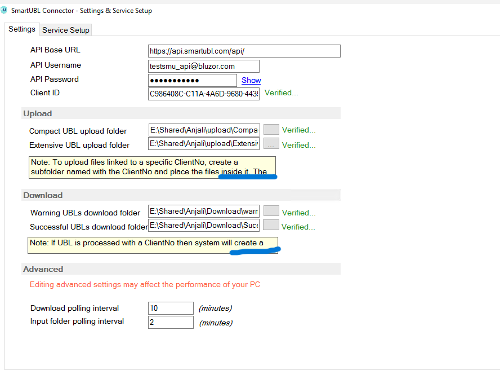Click the Client ID input box
This screenshot has height=379, width=500.
pos(204,94)
